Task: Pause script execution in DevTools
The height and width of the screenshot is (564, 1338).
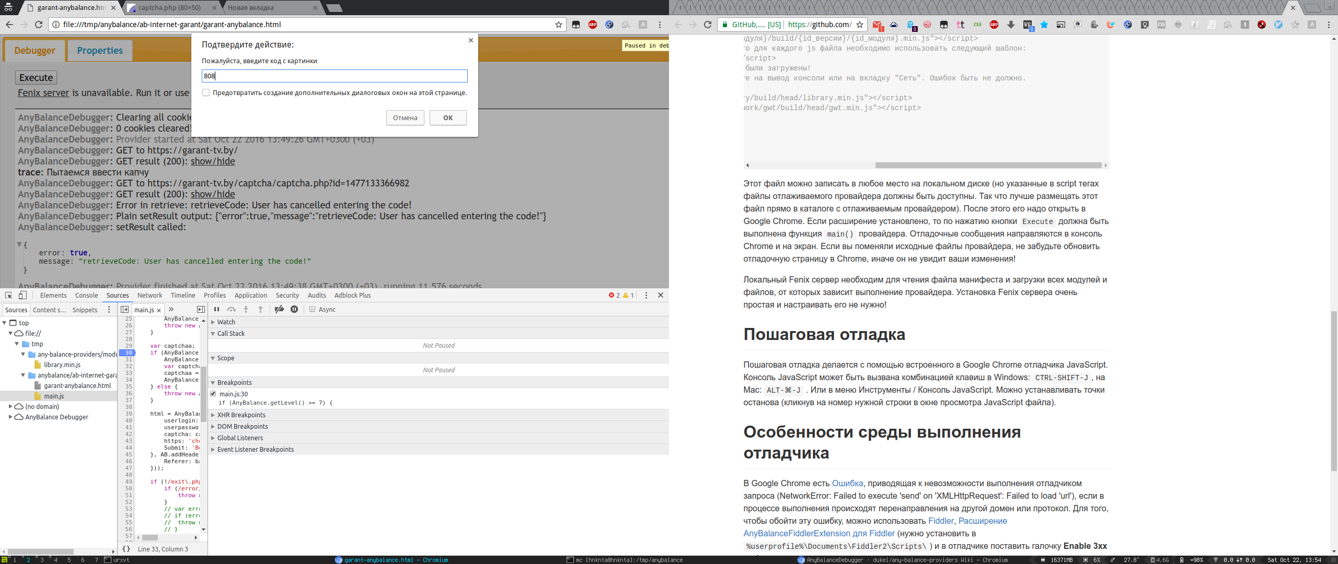Action: (216, 310)
